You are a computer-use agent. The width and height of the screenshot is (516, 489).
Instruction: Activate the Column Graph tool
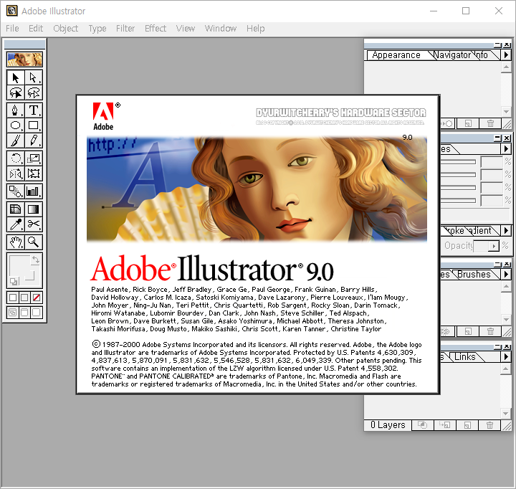33,191
